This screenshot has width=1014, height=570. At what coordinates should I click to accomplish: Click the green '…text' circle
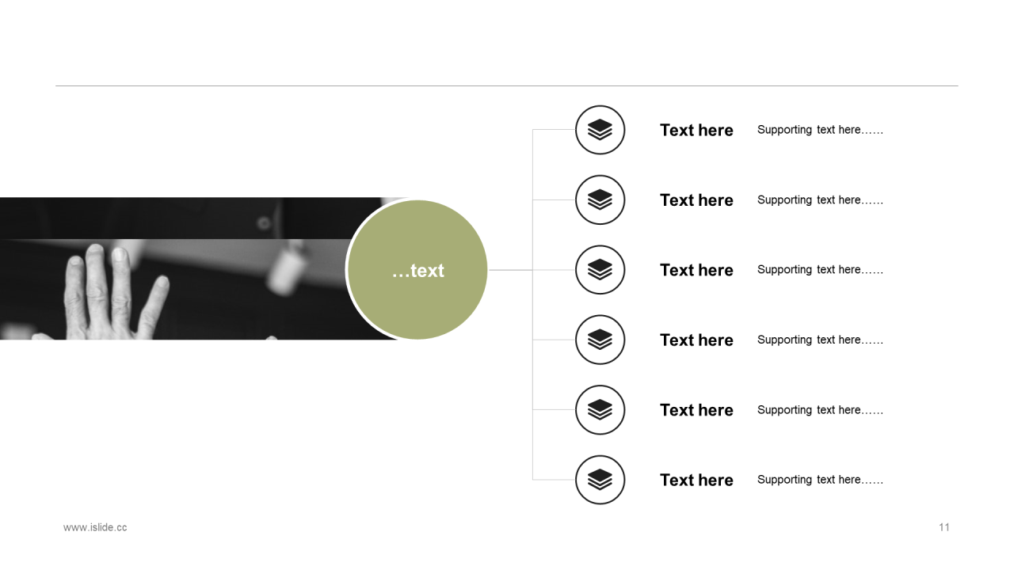417,270
